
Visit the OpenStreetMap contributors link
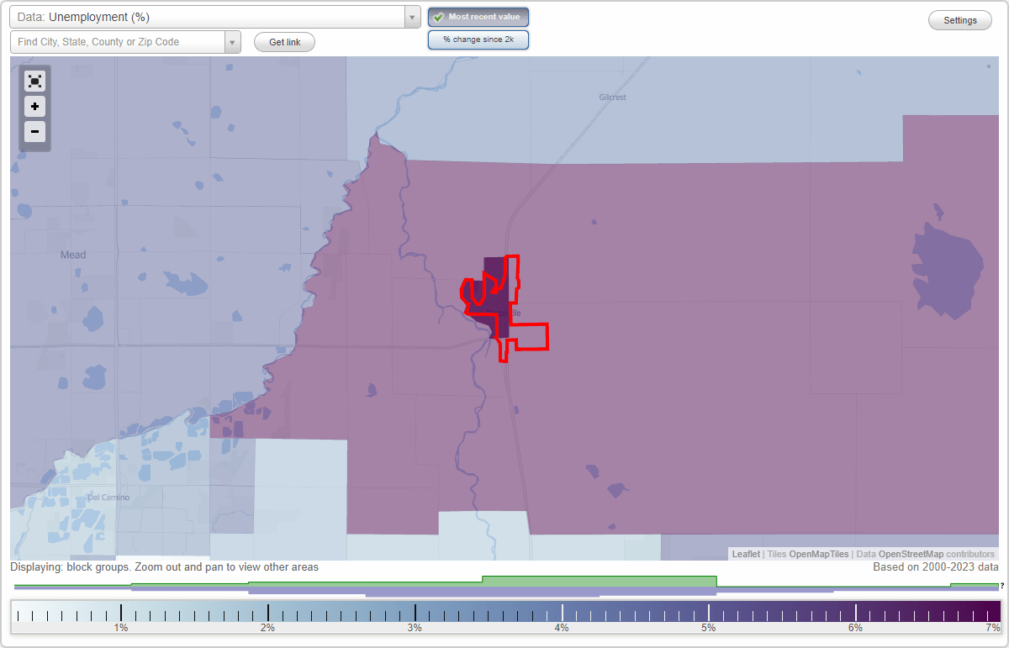pyautogui.click(x=912, y=554)
